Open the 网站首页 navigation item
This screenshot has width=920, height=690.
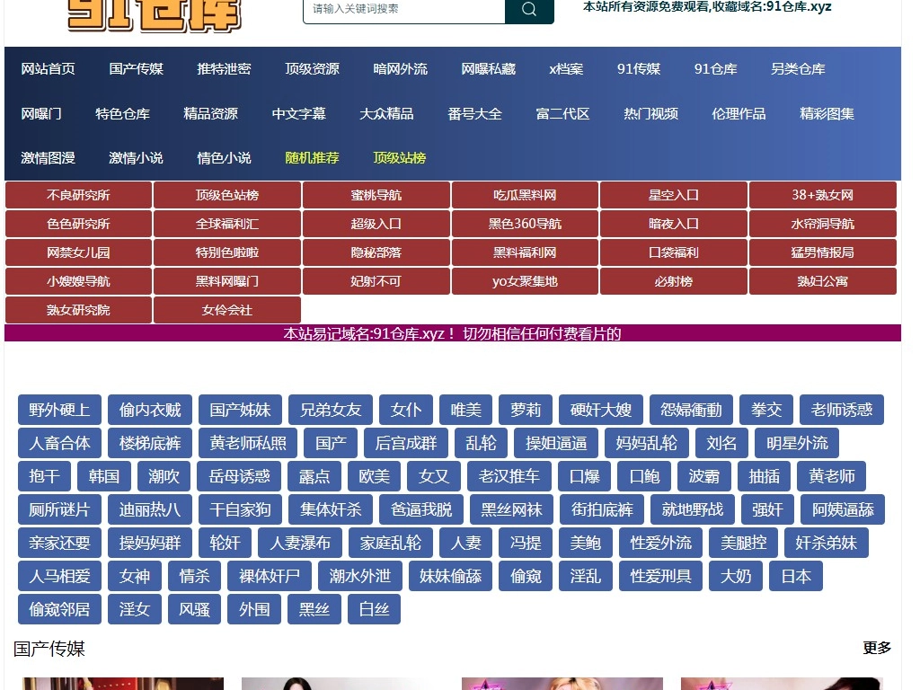click(x=49, y=69)
